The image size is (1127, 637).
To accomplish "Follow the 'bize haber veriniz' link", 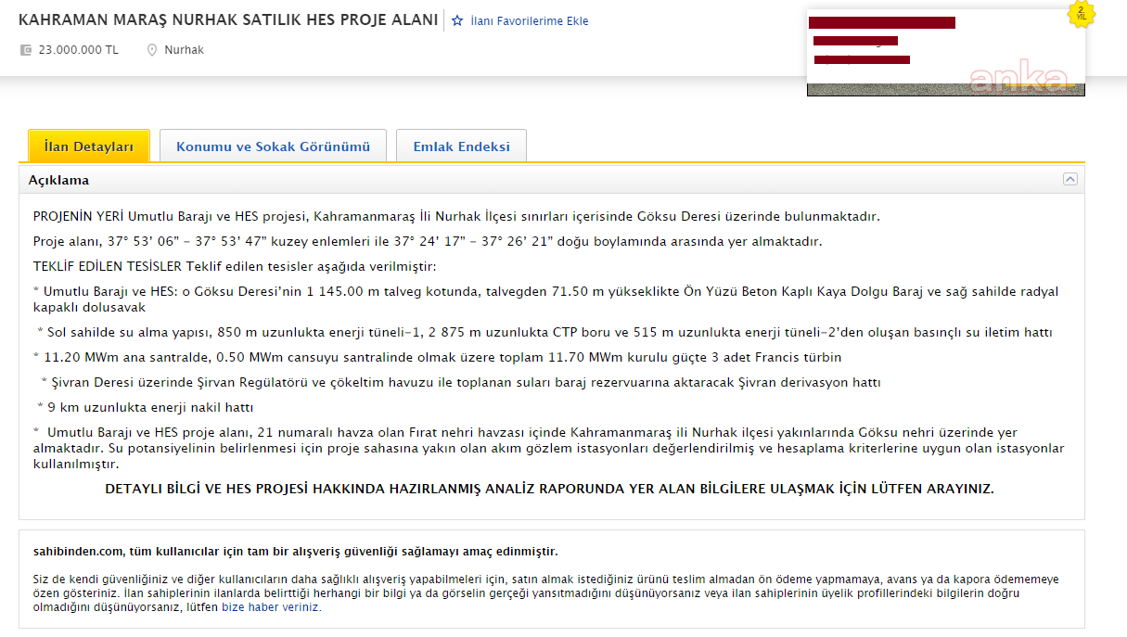I will tap(271, 607).
